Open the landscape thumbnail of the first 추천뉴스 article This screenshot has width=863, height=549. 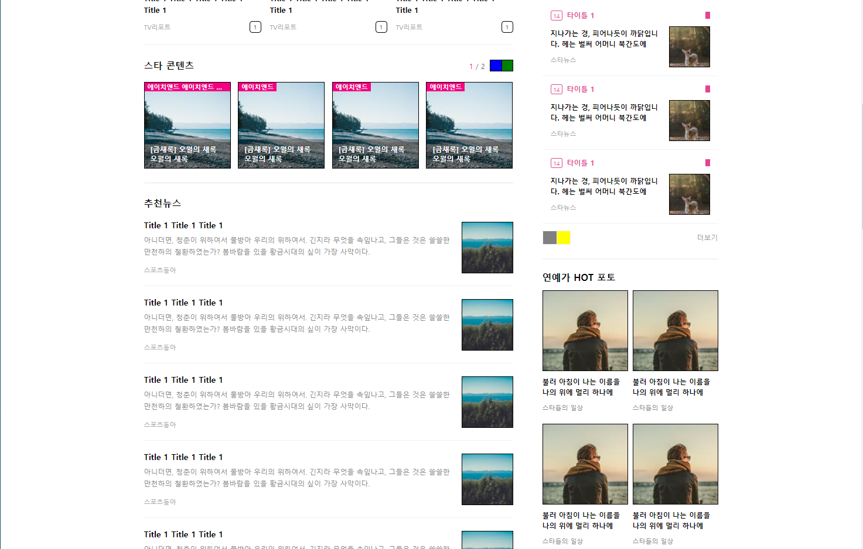click(x=487, y=248)
